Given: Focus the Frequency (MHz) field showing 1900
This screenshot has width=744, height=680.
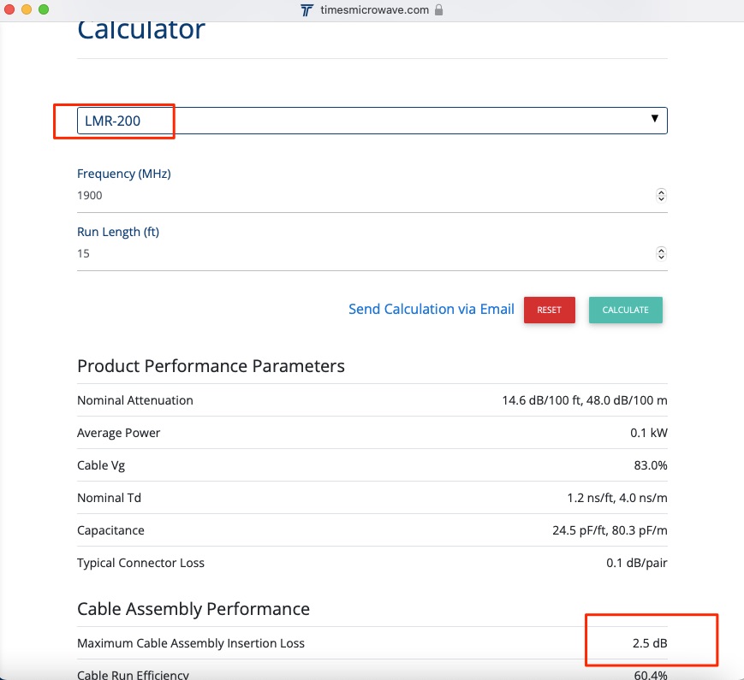Looking at the screenshot, I should pos(360,196).
